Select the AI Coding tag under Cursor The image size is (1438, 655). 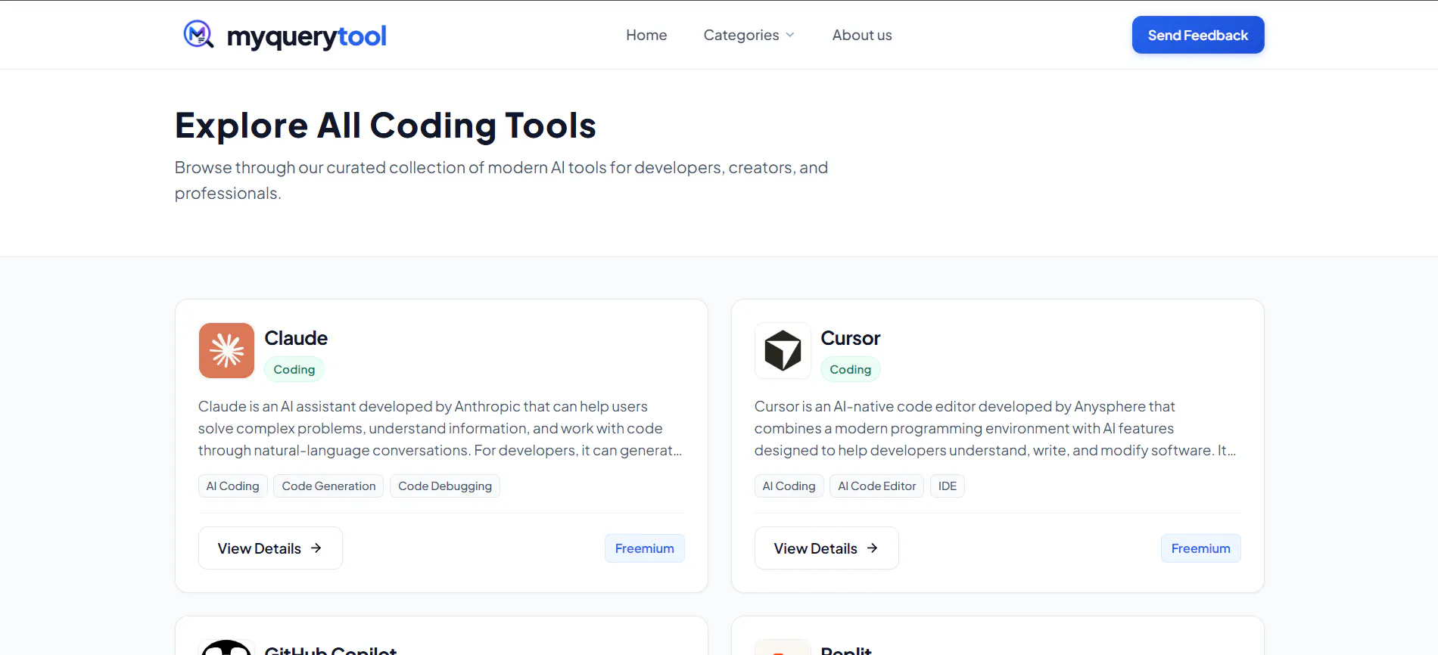click(x=789, y=486)
